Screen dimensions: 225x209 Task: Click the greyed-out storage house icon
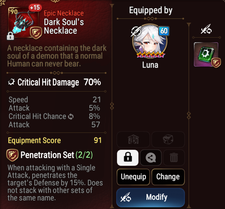(133, 140)
